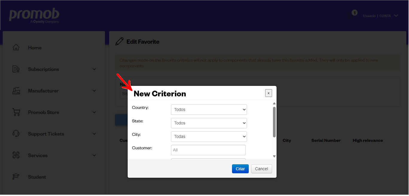The image size is (409, 196).
Task: Click the Student graduation cap icon
Action: [x=16, y=177]
